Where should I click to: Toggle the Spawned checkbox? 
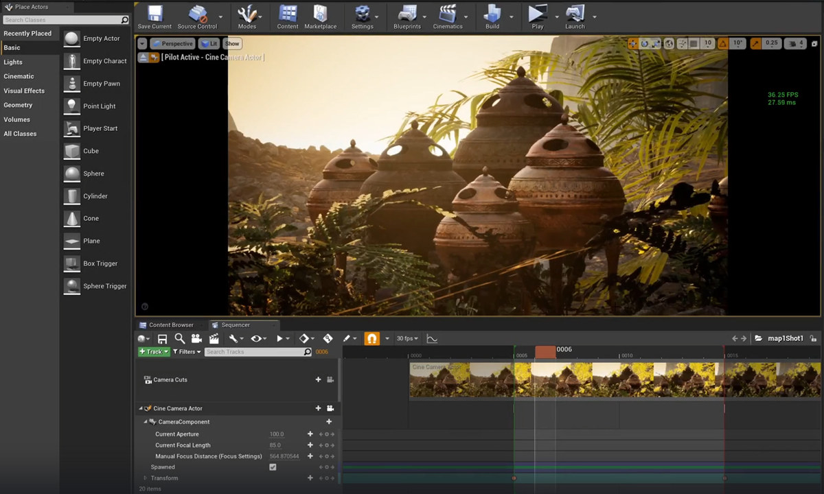[273, 467]
